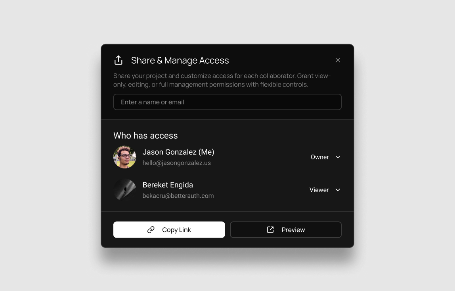Viewport: 455px width, 291px height.
Task: Close the Share & Manage Access dialog
Action: point(338,60)
